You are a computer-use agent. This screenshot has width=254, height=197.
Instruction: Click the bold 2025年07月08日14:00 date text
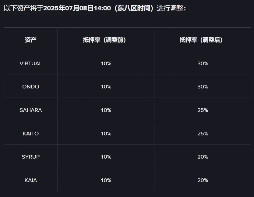77,8
